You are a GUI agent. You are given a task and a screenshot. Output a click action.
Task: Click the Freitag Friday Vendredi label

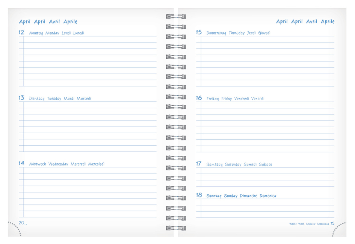pos(235,99)
